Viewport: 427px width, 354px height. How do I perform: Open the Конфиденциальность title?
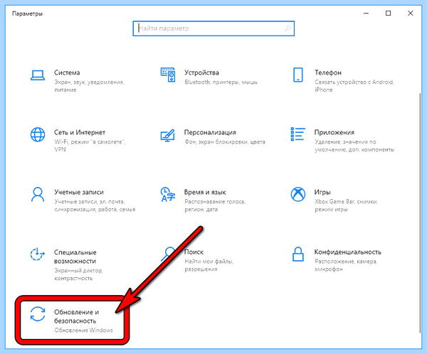[347, 252]
